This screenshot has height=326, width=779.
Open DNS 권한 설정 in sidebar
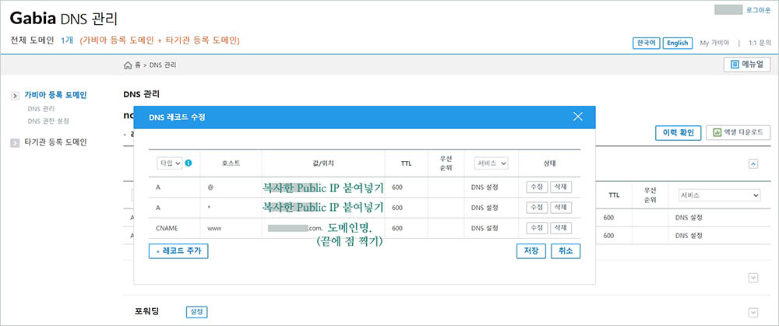[x=48, y=121]
